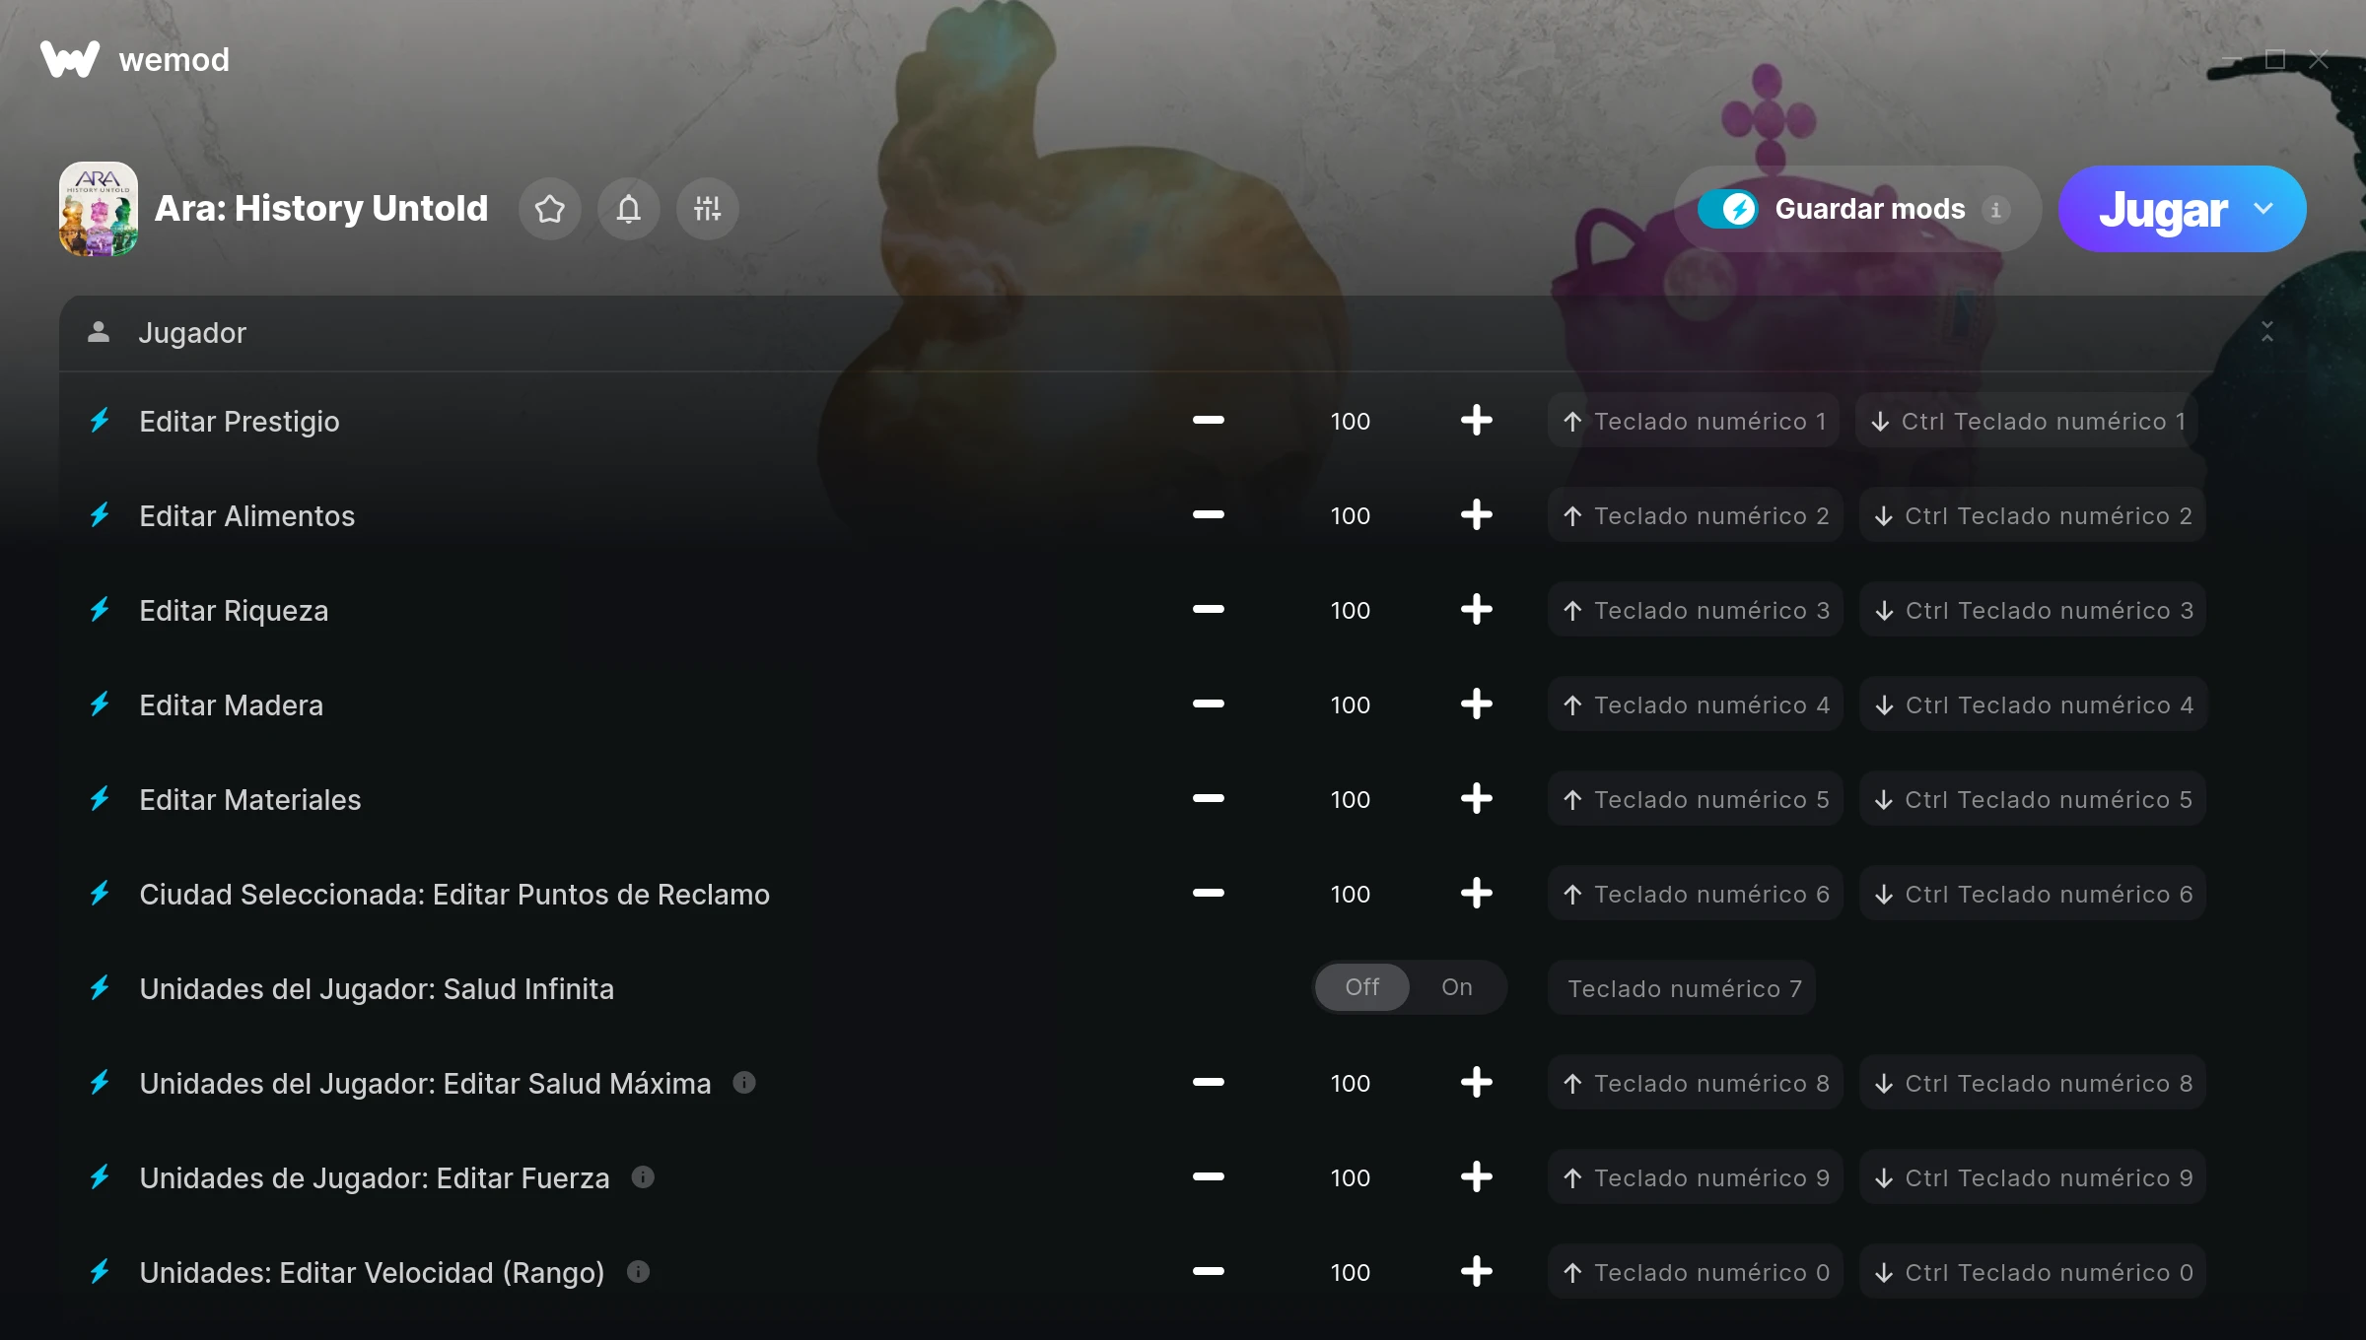
Task: Open the Jugar dropdown arrow
Action: pos(2263,209)
